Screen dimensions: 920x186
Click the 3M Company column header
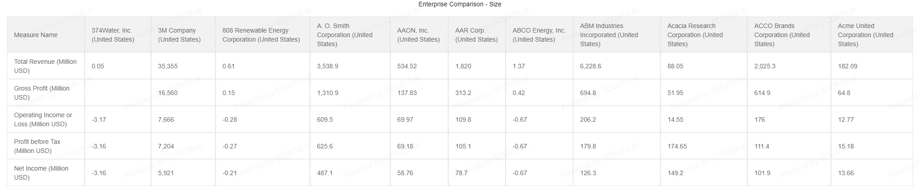179,35
